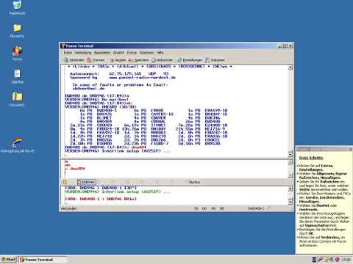Click the Windows Start button
The image size is (353, 264).
[x=8, y=260]
